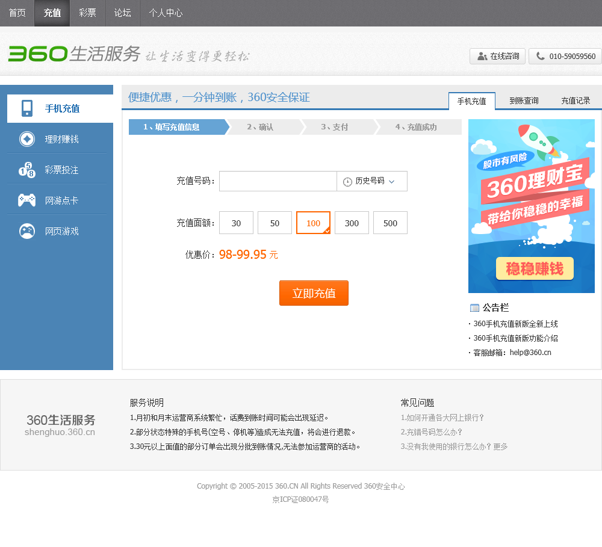Click the 更多 link in FAQ
Image resolution: width=602 pixels, height=547 pixels.
coord(500,447)
